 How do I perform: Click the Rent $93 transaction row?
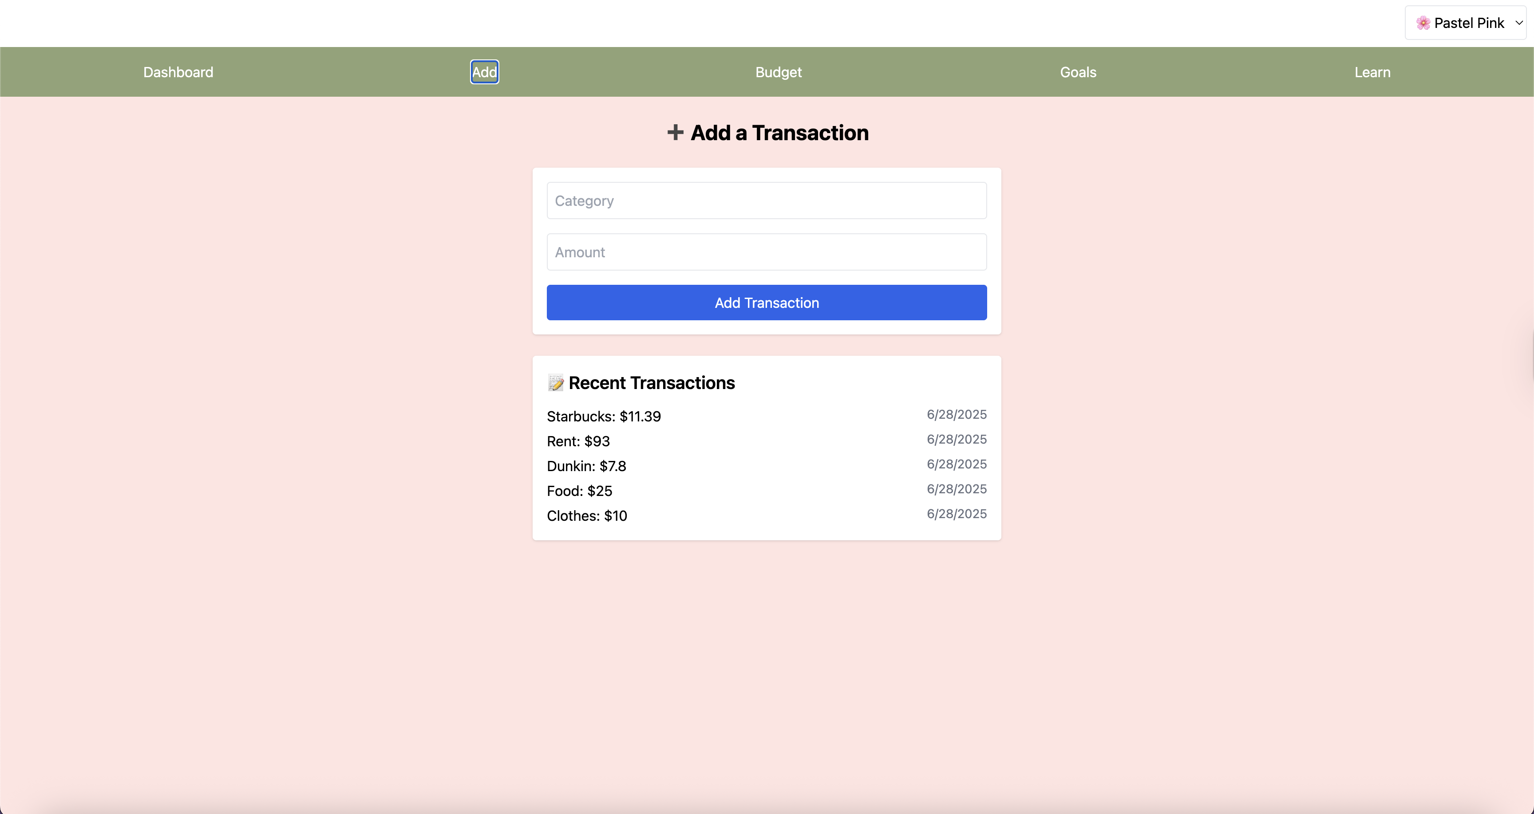click(578, 441)
